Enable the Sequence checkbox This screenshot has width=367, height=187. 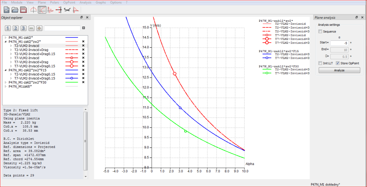click(320, 31)
